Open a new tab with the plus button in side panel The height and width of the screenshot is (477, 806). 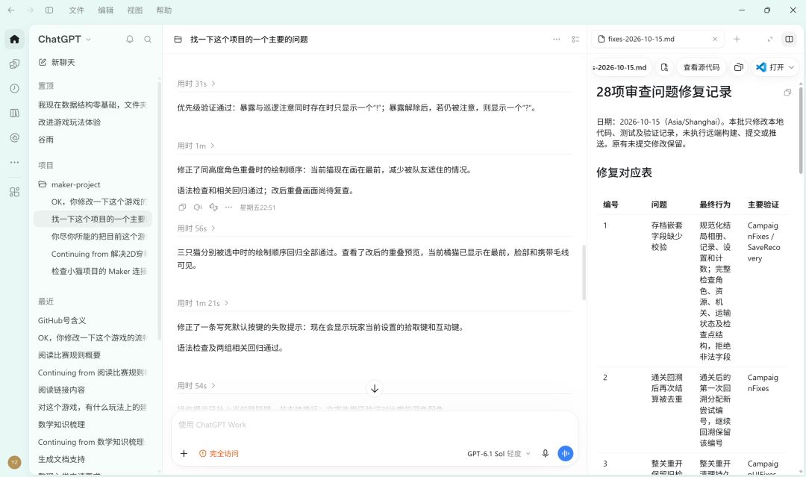(737, 39)
